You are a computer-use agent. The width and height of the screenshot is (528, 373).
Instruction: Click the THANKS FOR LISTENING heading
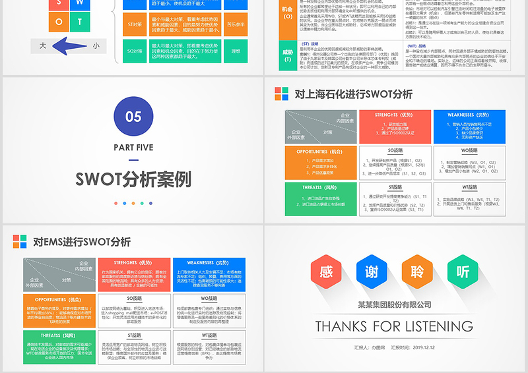[x=394, y=326]
